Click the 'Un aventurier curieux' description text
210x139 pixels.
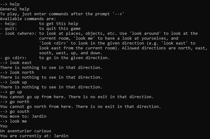point(26,131)
